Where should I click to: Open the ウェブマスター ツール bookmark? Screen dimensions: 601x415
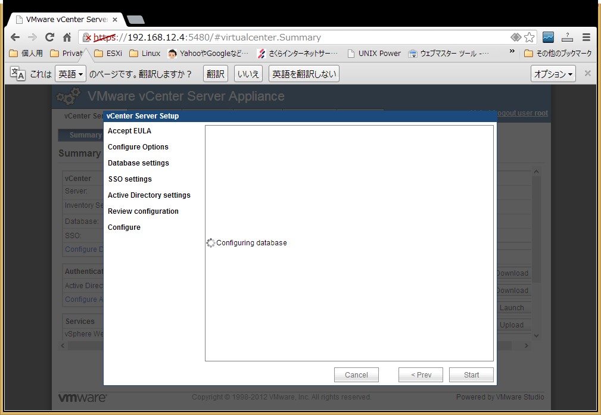(x=449, y=53)
